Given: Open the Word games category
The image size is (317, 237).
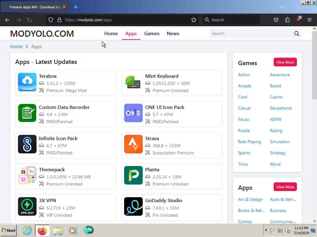Looking at the screenshot, I should pos(275,164).
